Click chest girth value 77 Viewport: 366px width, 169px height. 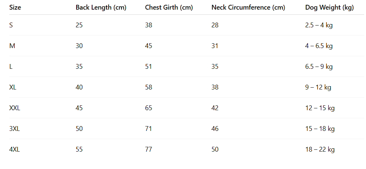(149, 149)
